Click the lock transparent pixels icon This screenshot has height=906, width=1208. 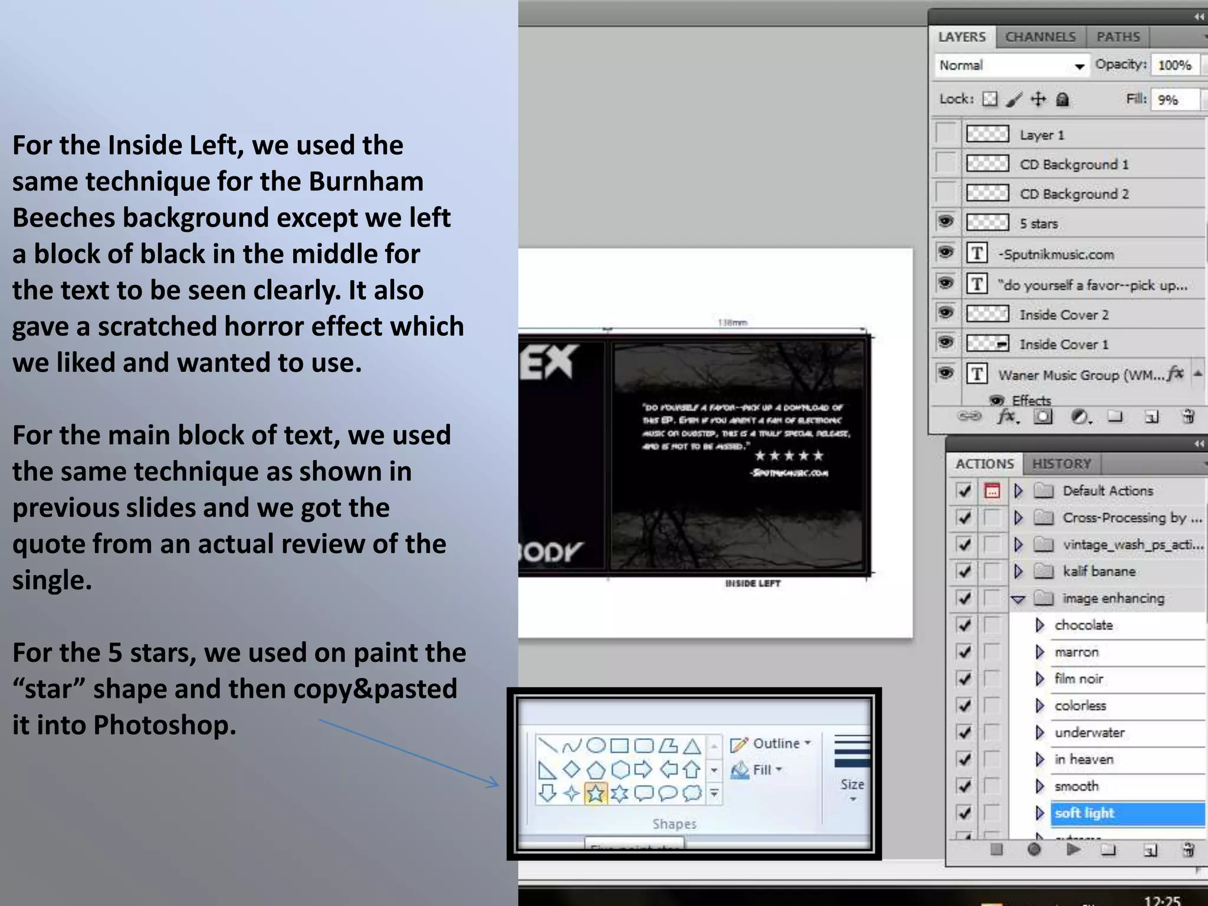point(990,99)
